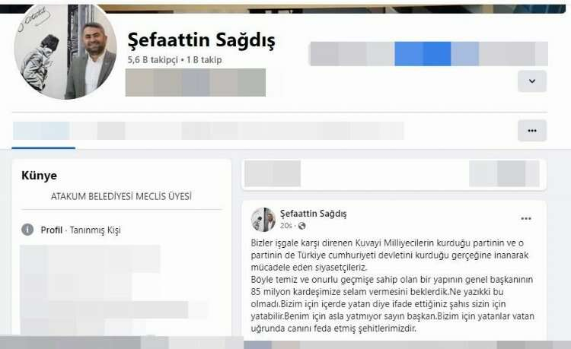The height and width of the screenshot is (349, 571).
Task: Select the Tanınmış Kişi category link
Action: tap(95, 230)
